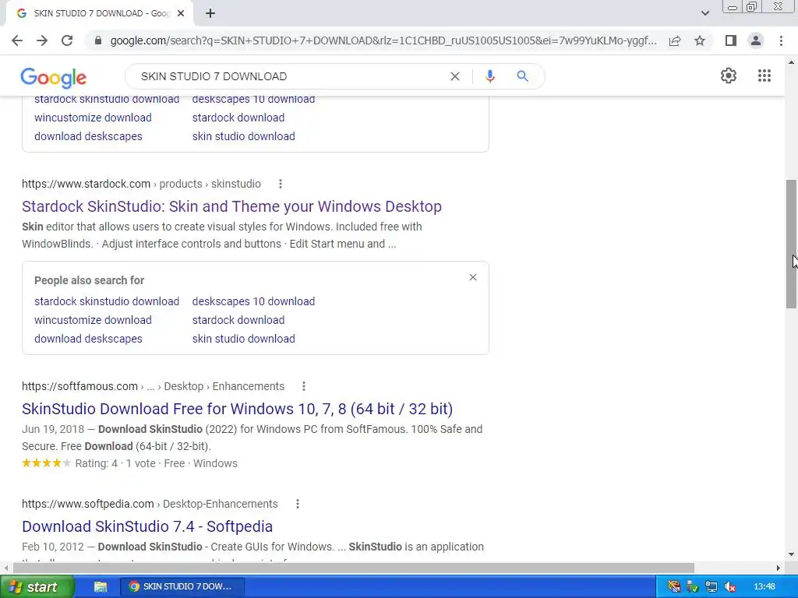Reload the current page

click(x=67, y=40)
